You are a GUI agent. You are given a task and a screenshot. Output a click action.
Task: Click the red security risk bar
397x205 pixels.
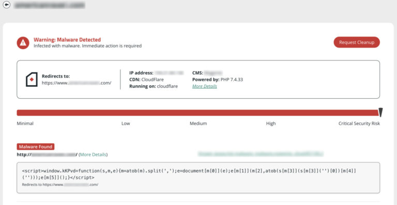pos(197,113)
